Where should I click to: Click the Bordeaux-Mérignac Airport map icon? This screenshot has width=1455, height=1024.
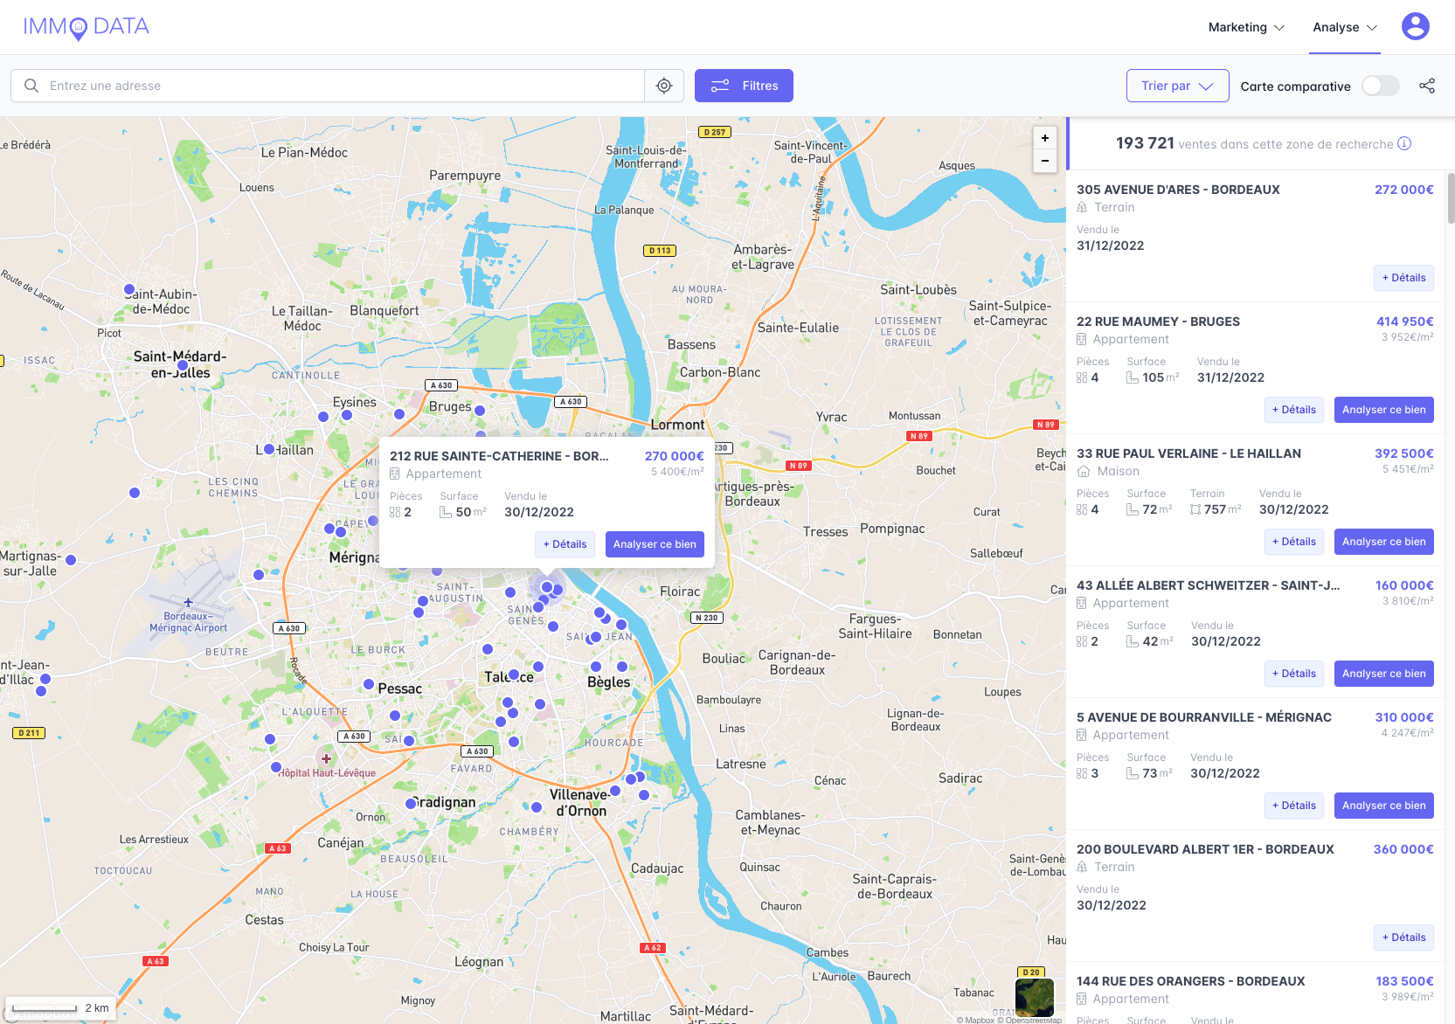point(188,602)
